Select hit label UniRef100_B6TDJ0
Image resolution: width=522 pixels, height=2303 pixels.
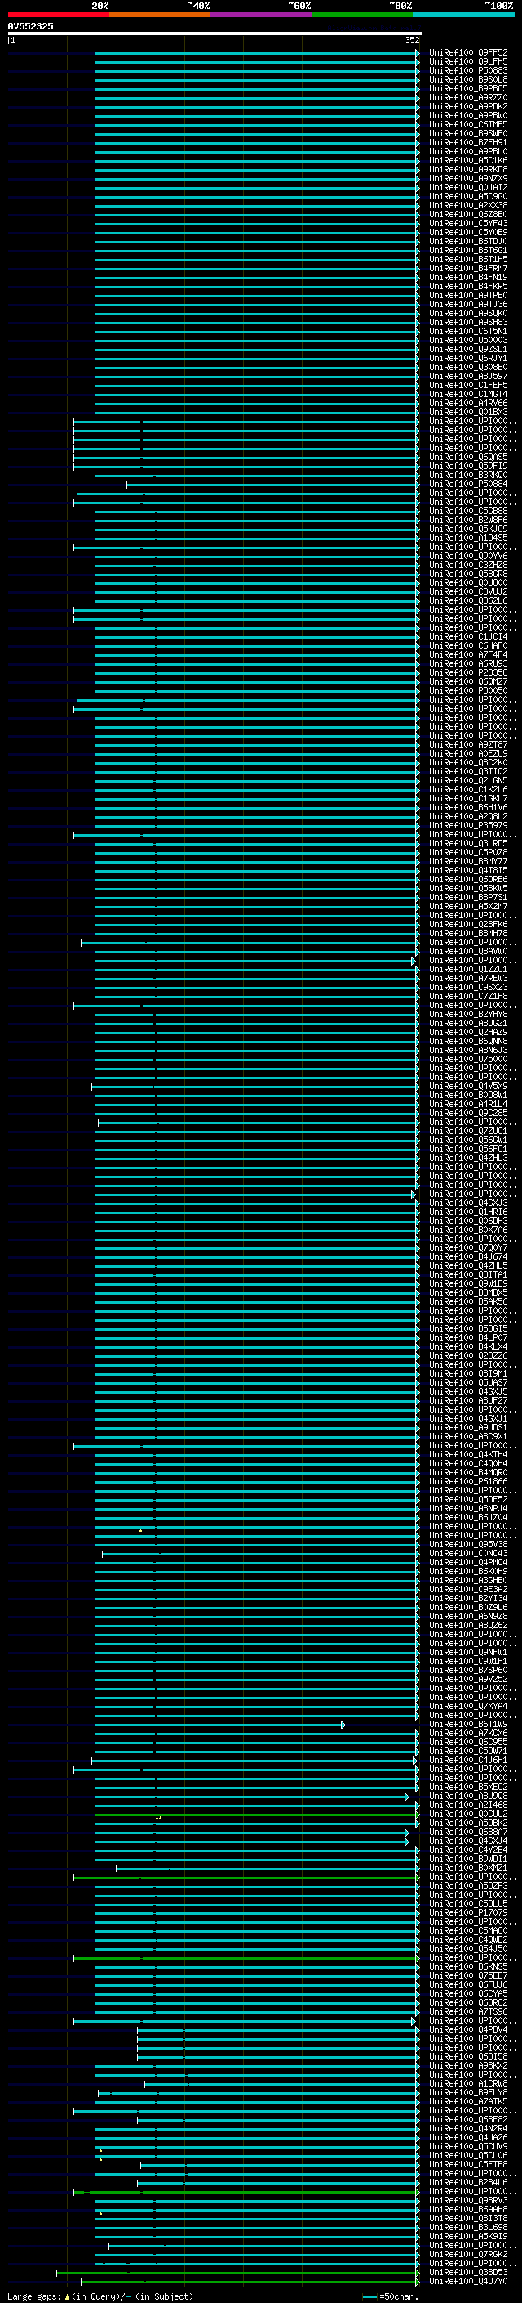(468, 241)
